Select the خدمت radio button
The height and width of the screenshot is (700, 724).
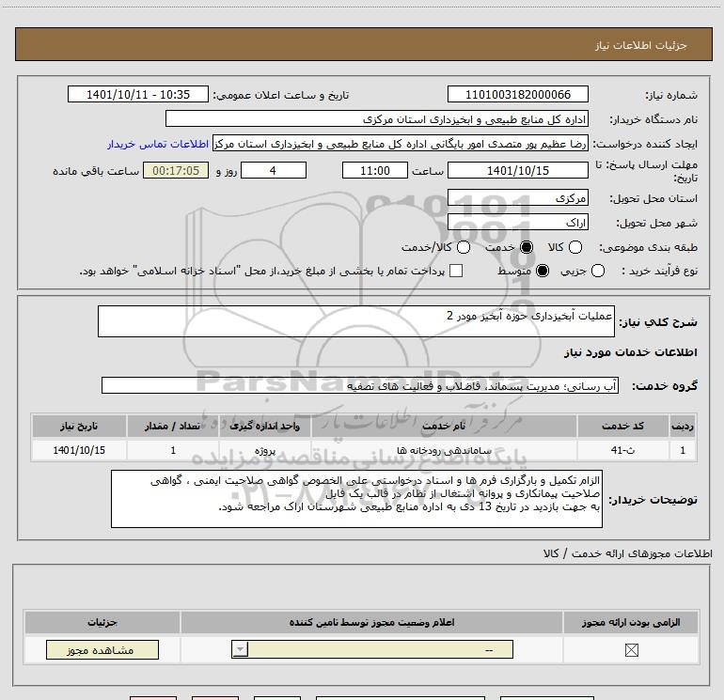[x=527, y=247]
